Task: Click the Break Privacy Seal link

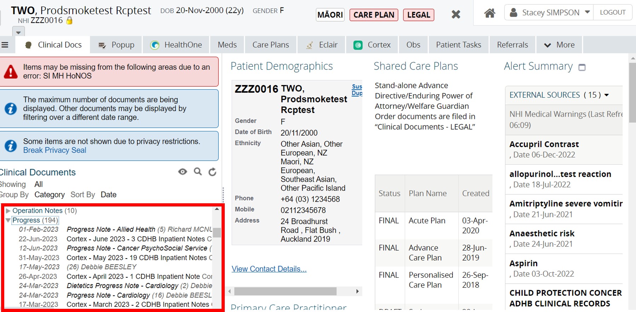Action: click(x=55, y=150)
